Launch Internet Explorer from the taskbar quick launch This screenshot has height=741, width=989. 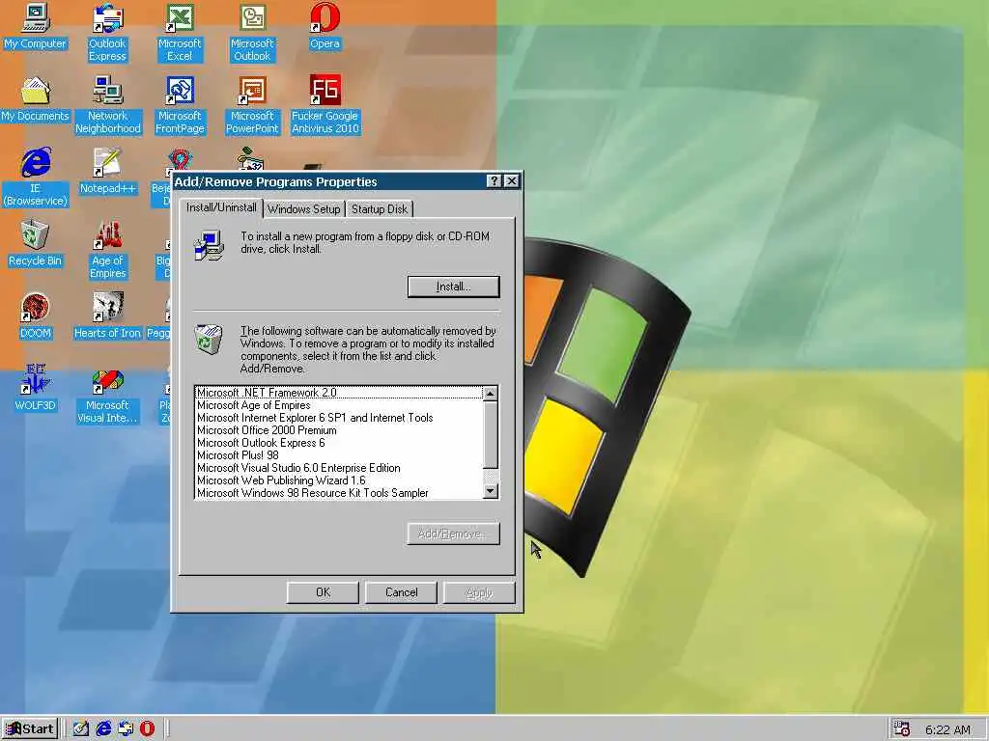pyautogui.click(x=102, y=729)
